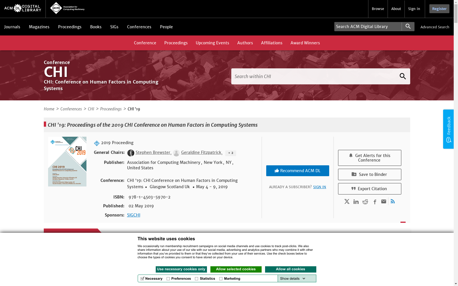
Task: Toggle the Necessary cookies checkbox
Action: [x=142, y=279]
